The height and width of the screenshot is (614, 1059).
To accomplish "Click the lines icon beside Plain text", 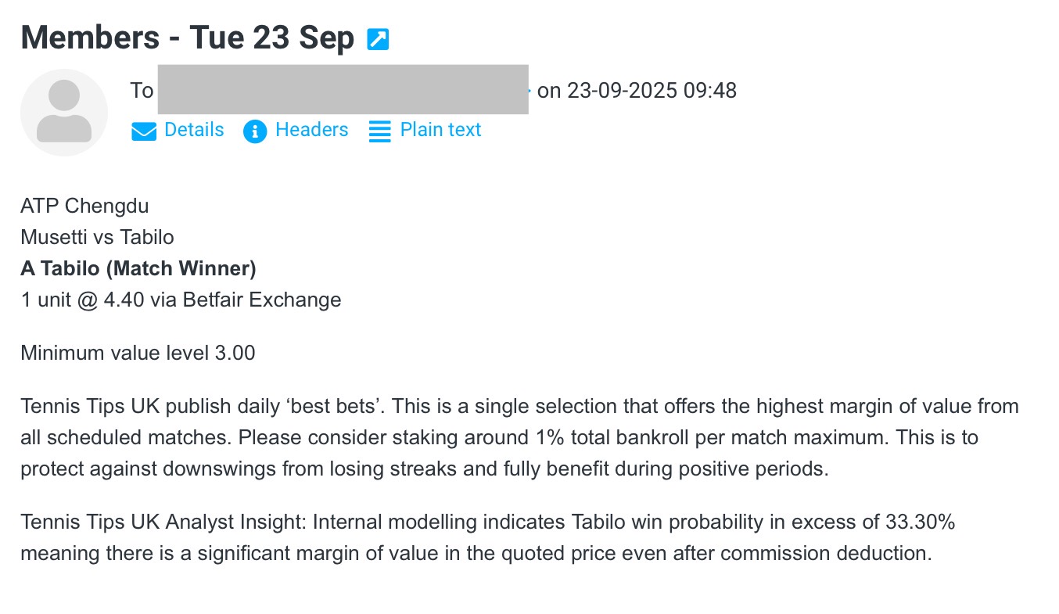I will click(x=379, y=131).
